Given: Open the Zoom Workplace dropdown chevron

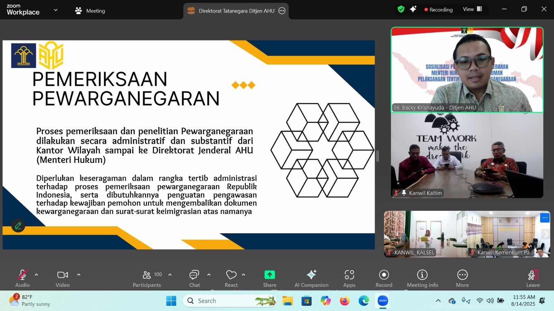Looking at the screenshot, I should [55, 10].
